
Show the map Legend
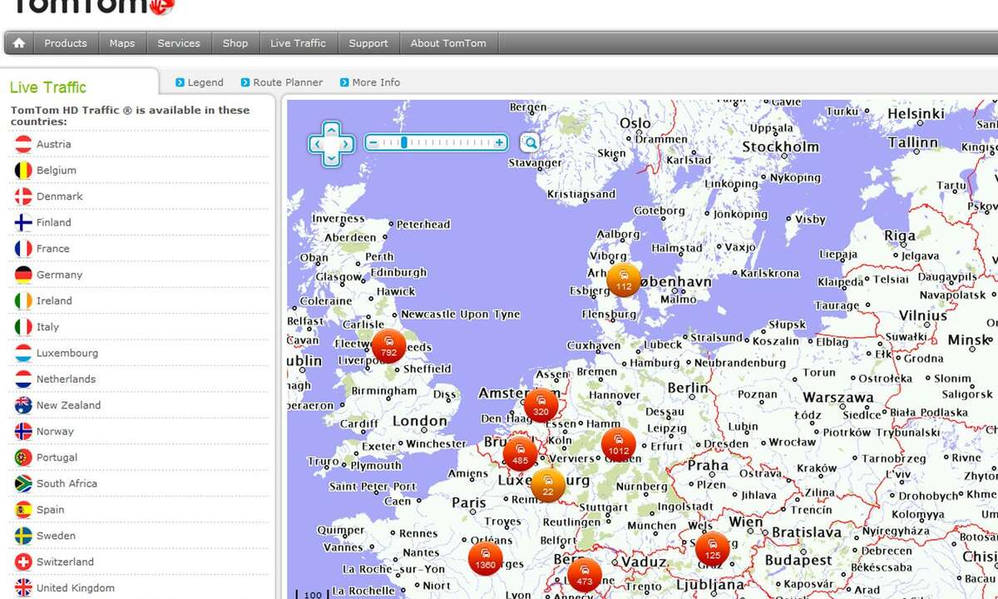200,82
